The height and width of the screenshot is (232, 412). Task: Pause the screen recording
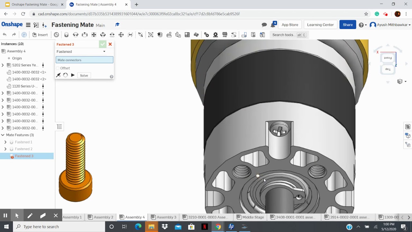pyautogui.click(x=5, y=216)
